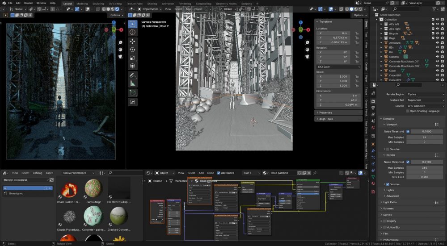The height and width of the screenshot is (246, 447).
Task: Select the Annotate pencil tool
Action: [x=133, y=75]
